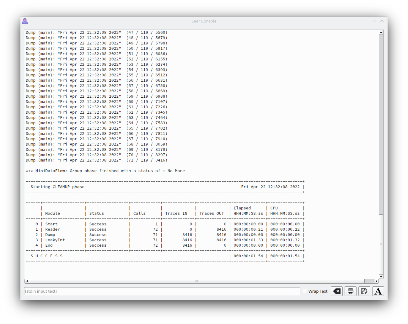Click the down chevron in the title bar

[x=374, y=21]
